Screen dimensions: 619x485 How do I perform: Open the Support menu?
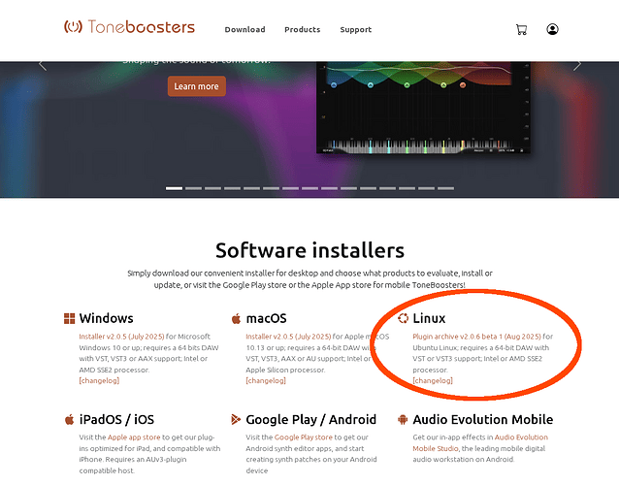(x=356, y=30)
